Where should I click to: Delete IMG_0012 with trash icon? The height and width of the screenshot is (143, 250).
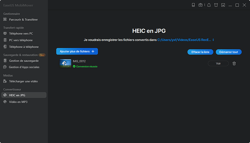click(234, 63)
